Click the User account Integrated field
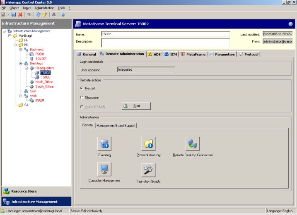 tap(146, 69)
